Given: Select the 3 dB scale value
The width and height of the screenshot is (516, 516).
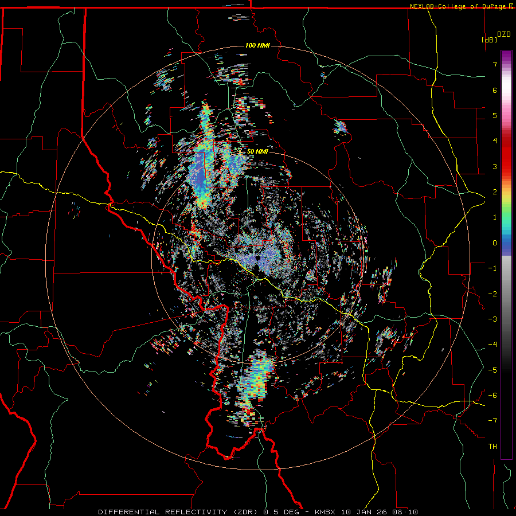Looking at the screenshot, I should 495,166.
